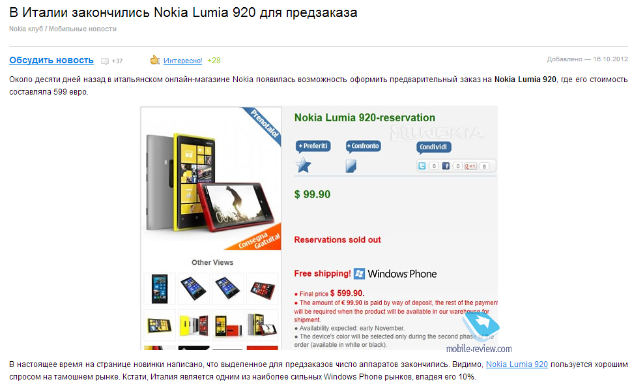632x386 pixels.
Task: Click the +Confronto button
Action: click(x=363, y=146)
